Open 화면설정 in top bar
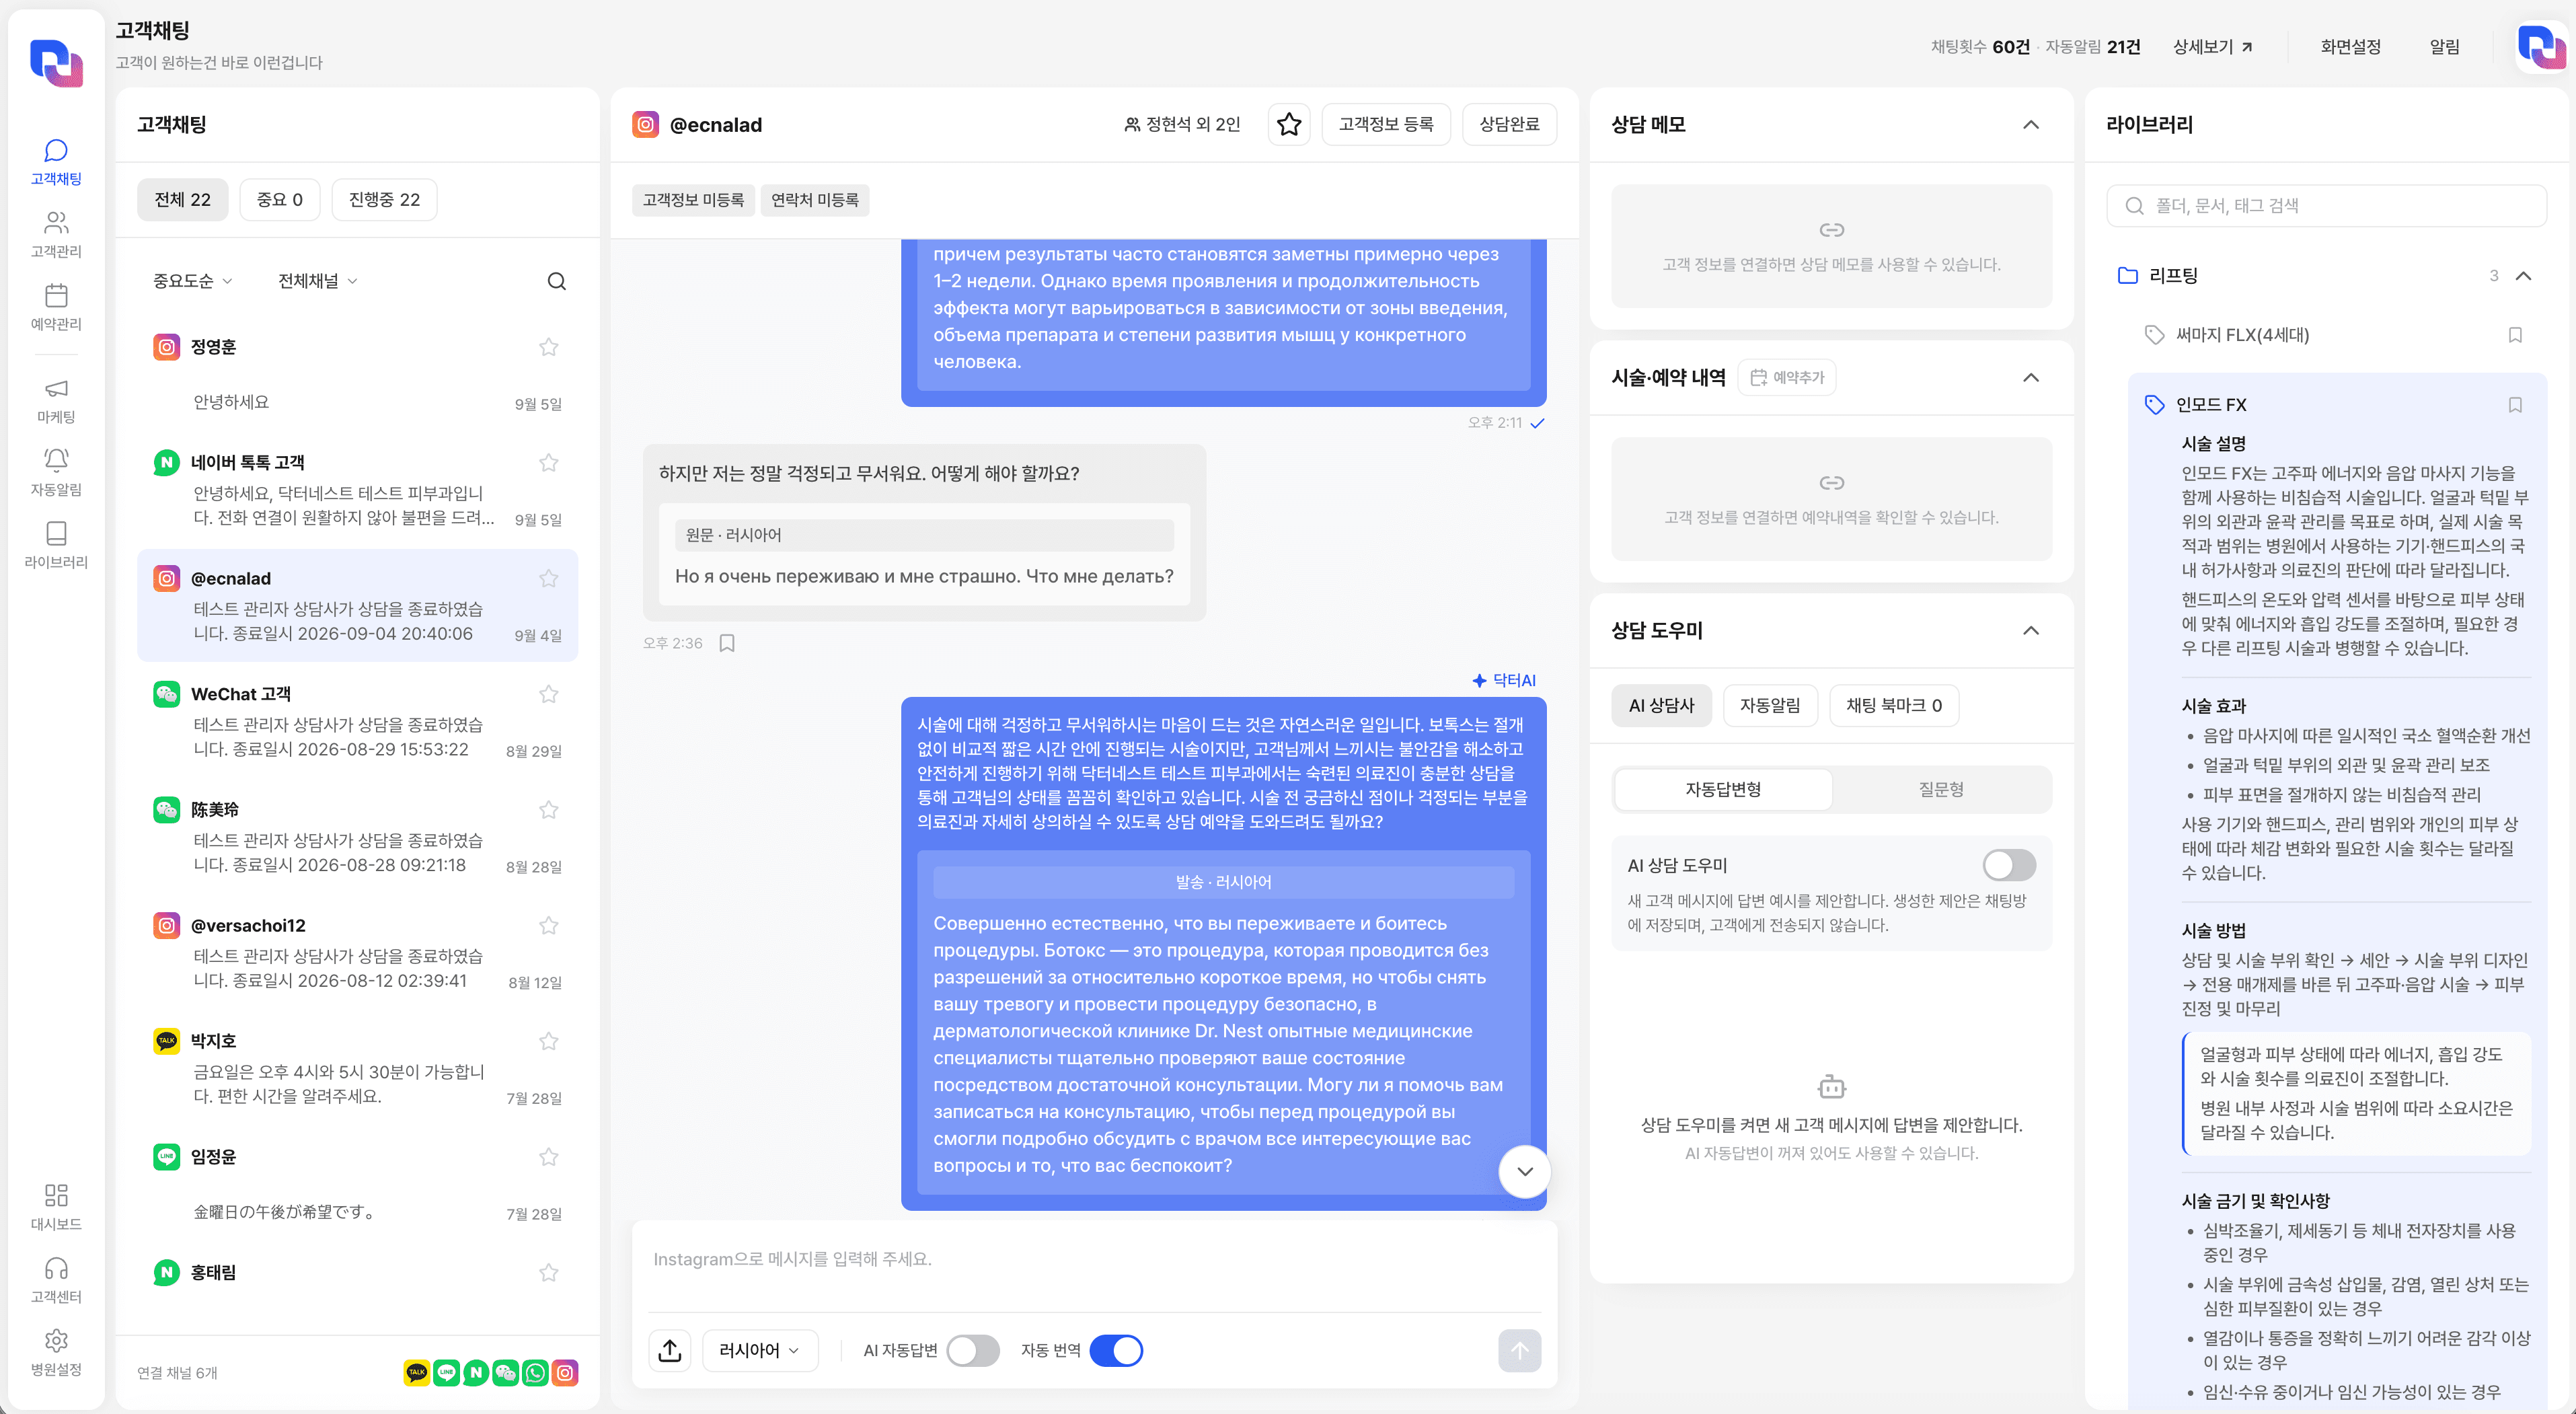This screenshot has width=2576, height=1414. tap(2350, 47)
